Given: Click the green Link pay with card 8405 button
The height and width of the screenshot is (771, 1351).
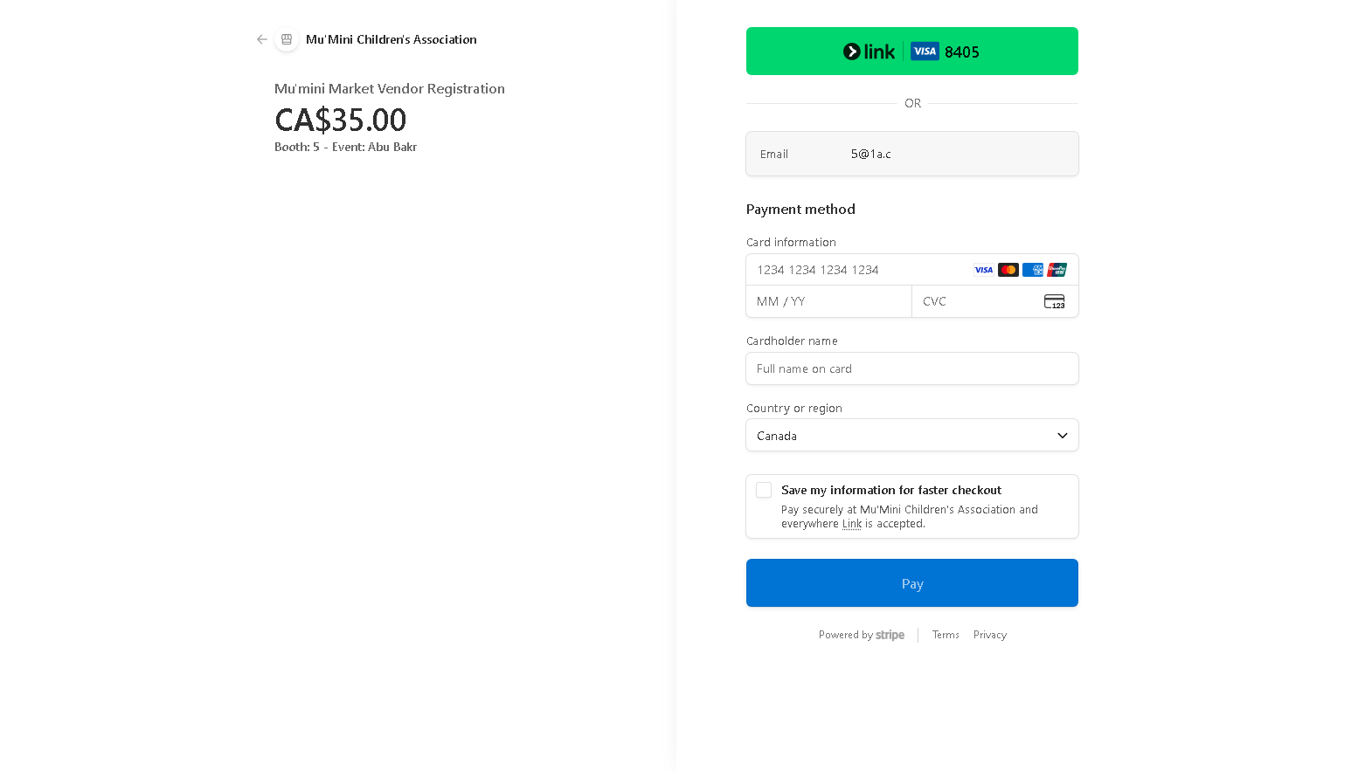Looking at the screenshot, I should pyautogui.click(x=912, y=51).
